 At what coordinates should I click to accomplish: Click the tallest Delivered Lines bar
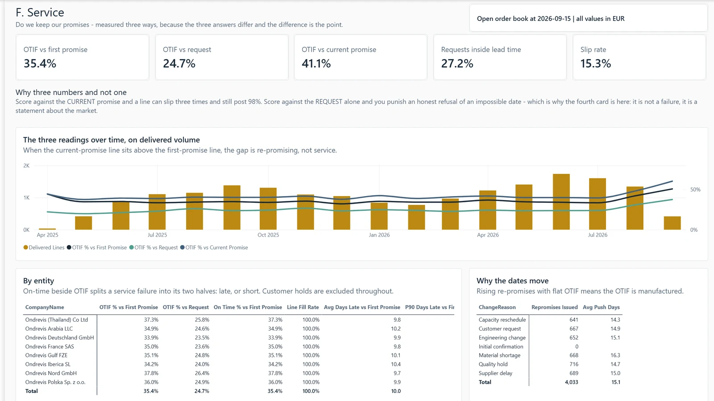pos(561,202)
